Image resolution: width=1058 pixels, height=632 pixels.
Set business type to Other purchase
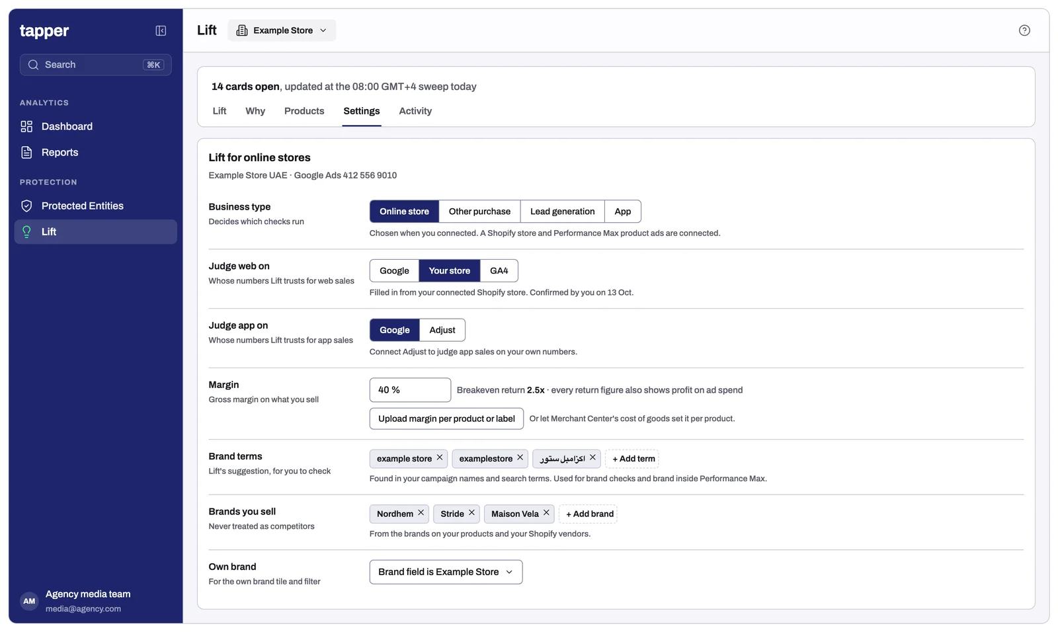click(x=479, y=212)
